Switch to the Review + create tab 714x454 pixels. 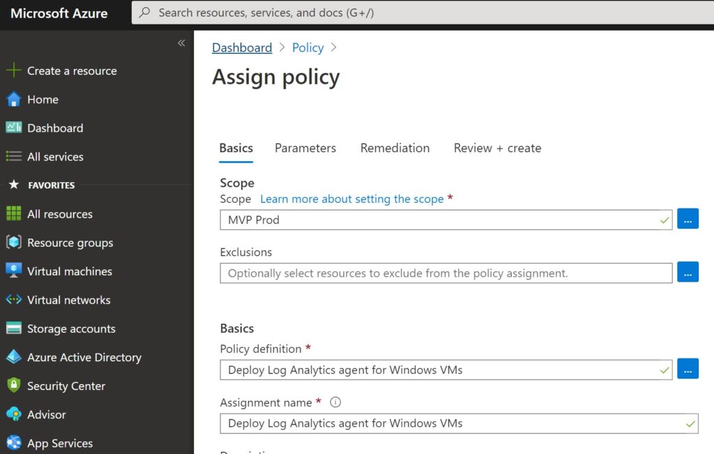[497, 148]
